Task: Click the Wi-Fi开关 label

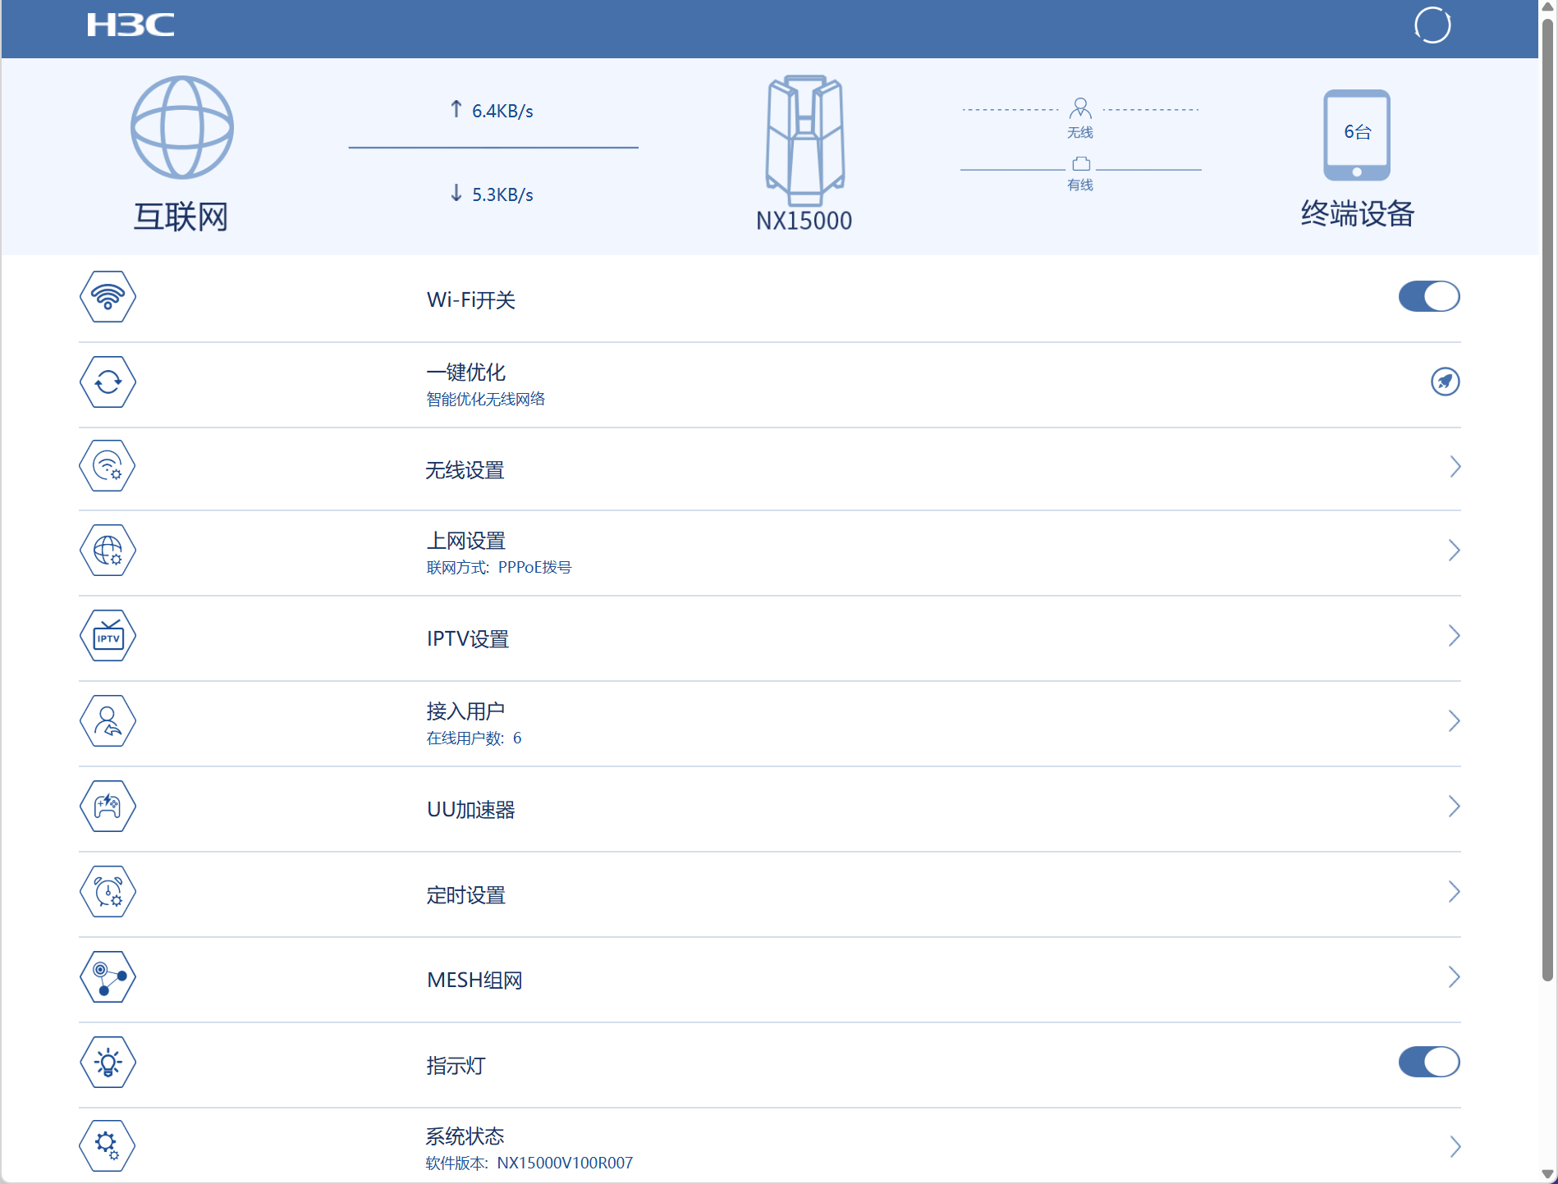Action: [471, 299]
